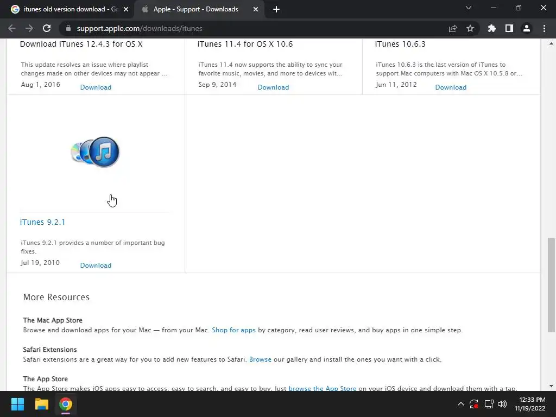Click the Chrome taskbar icon
The image size is (556, 417).
pos(66,404)
